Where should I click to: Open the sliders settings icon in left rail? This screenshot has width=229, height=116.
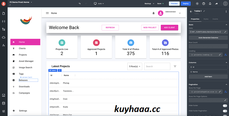[x=4, y=111]
